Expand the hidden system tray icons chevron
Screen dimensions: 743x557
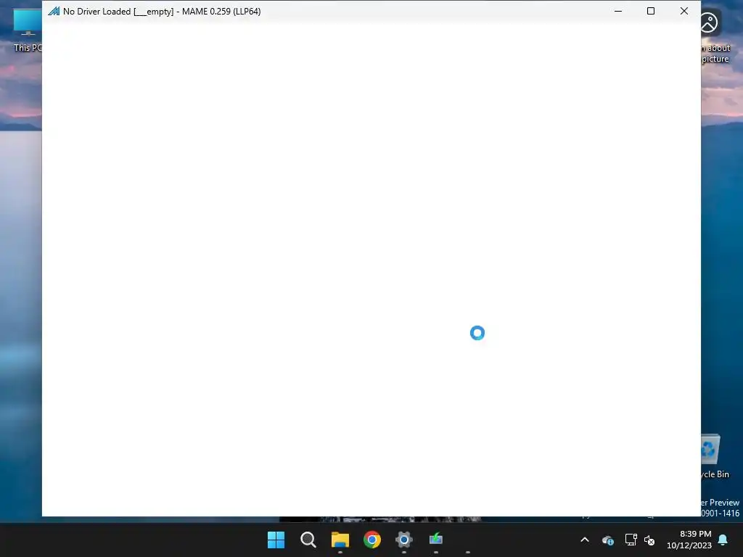tap(585, 540)
